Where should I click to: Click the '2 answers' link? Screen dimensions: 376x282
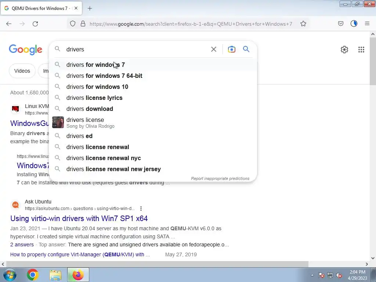[x=22, y=245]
